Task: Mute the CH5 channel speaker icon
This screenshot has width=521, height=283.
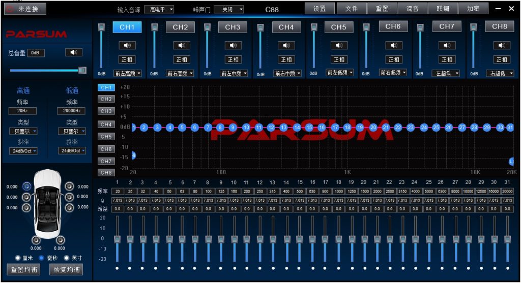Action: (x=339, y=45)
